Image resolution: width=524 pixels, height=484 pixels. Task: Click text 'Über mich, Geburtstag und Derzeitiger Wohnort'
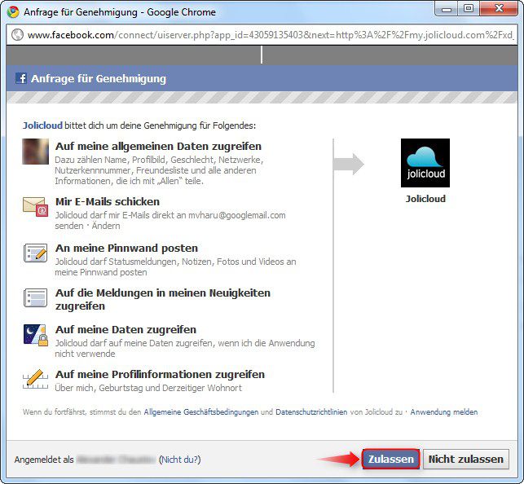[148, 388]
